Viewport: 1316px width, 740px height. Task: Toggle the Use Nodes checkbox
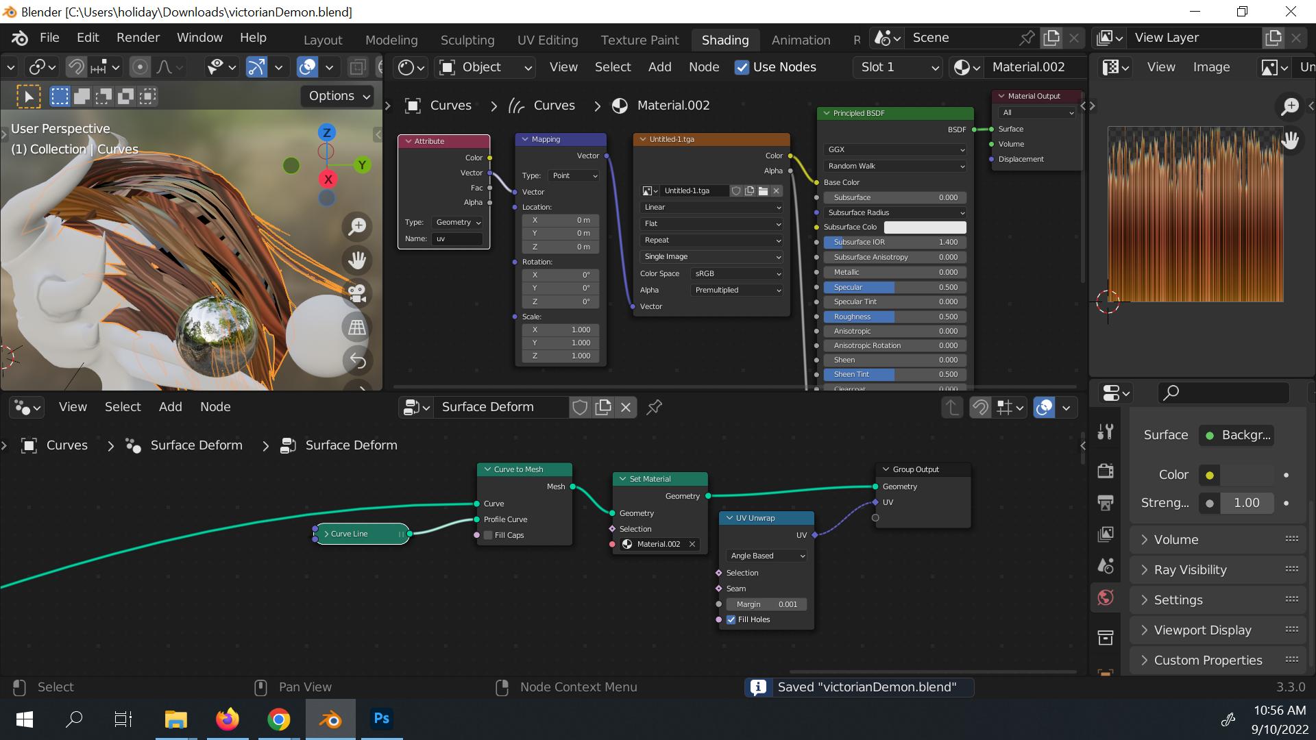[742, 67]
